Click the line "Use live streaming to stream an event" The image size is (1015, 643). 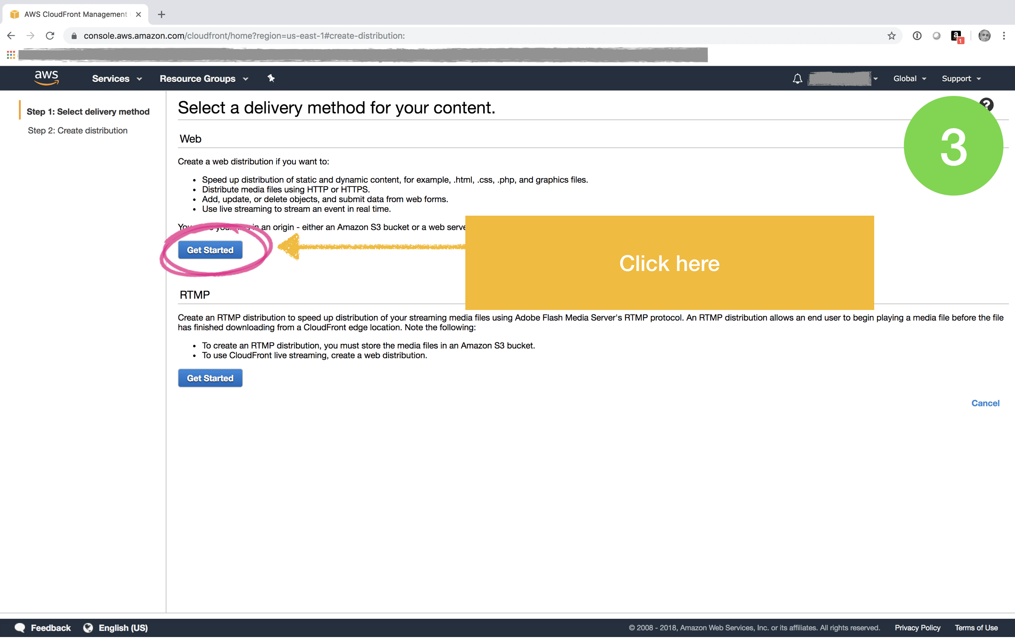[296, 209]
